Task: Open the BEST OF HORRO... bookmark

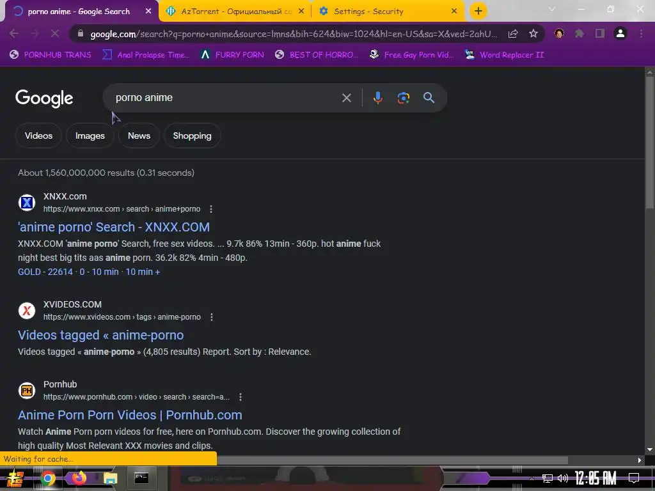Action: [x=317, y=55]
